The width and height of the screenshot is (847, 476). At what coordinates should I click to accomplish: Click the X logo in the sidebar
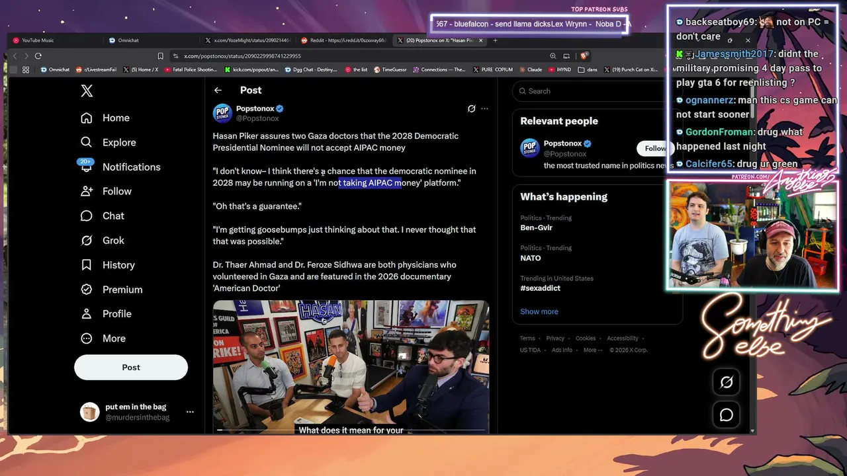[87, 91]
